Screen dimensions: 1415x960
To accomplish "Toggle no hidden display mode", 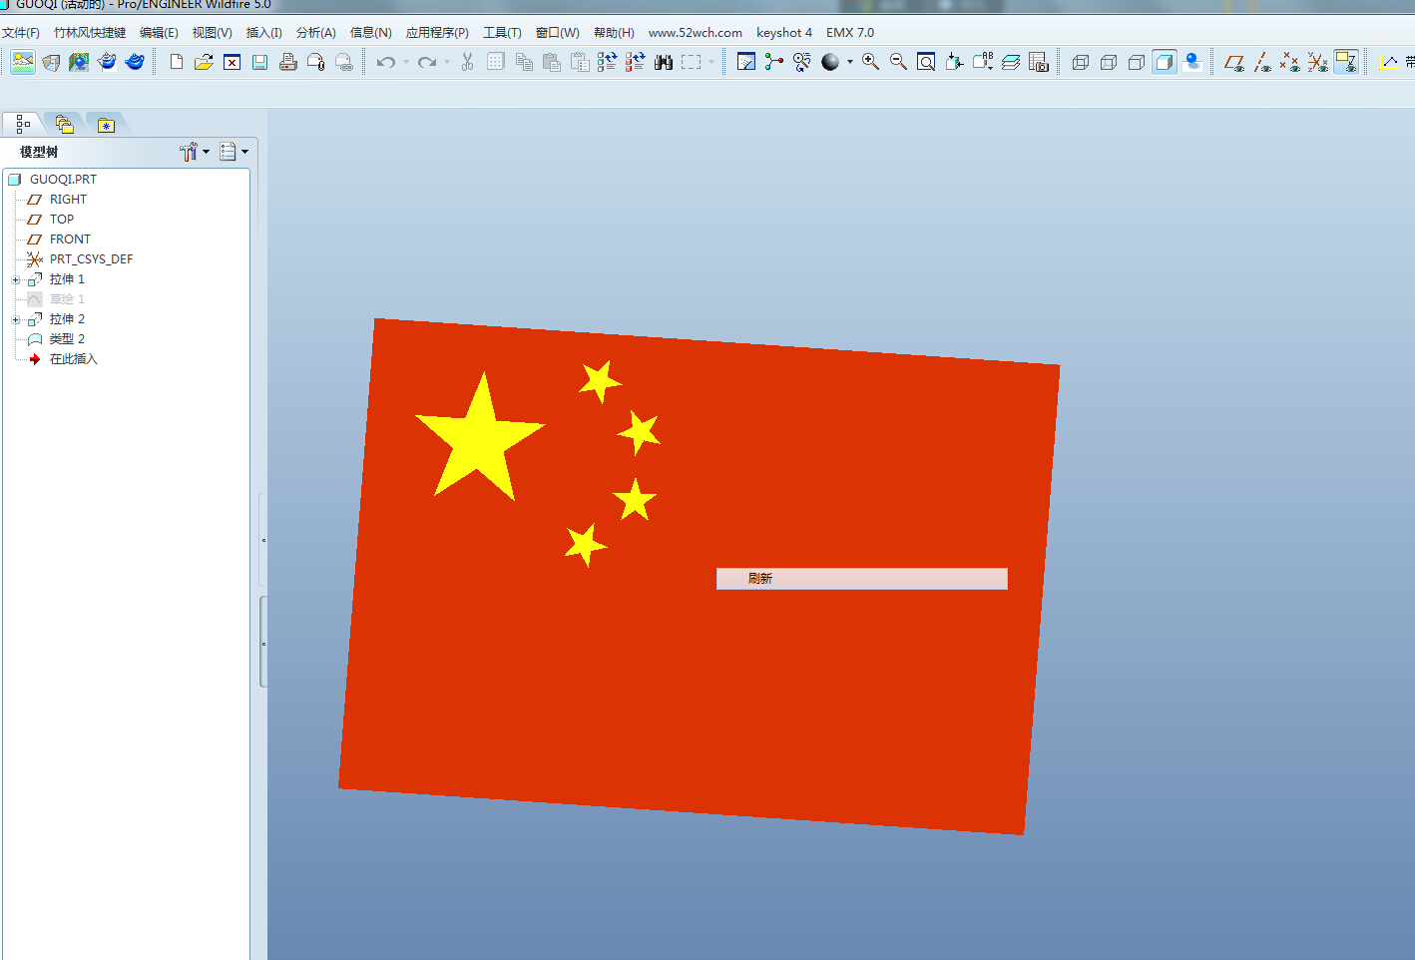I will (x=1136, y=62).
